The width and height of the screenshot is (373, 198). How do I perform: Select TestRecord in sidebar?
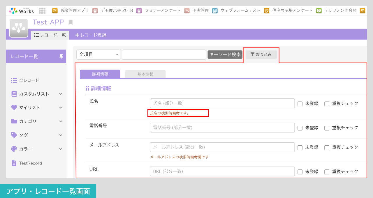(31, 163)
